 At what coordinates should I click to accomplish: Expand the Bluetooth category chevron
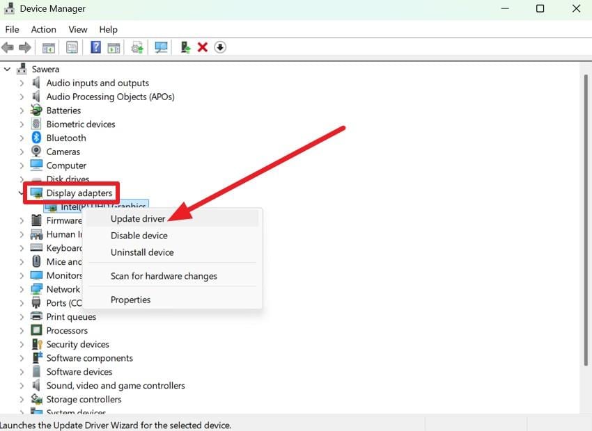22,138
